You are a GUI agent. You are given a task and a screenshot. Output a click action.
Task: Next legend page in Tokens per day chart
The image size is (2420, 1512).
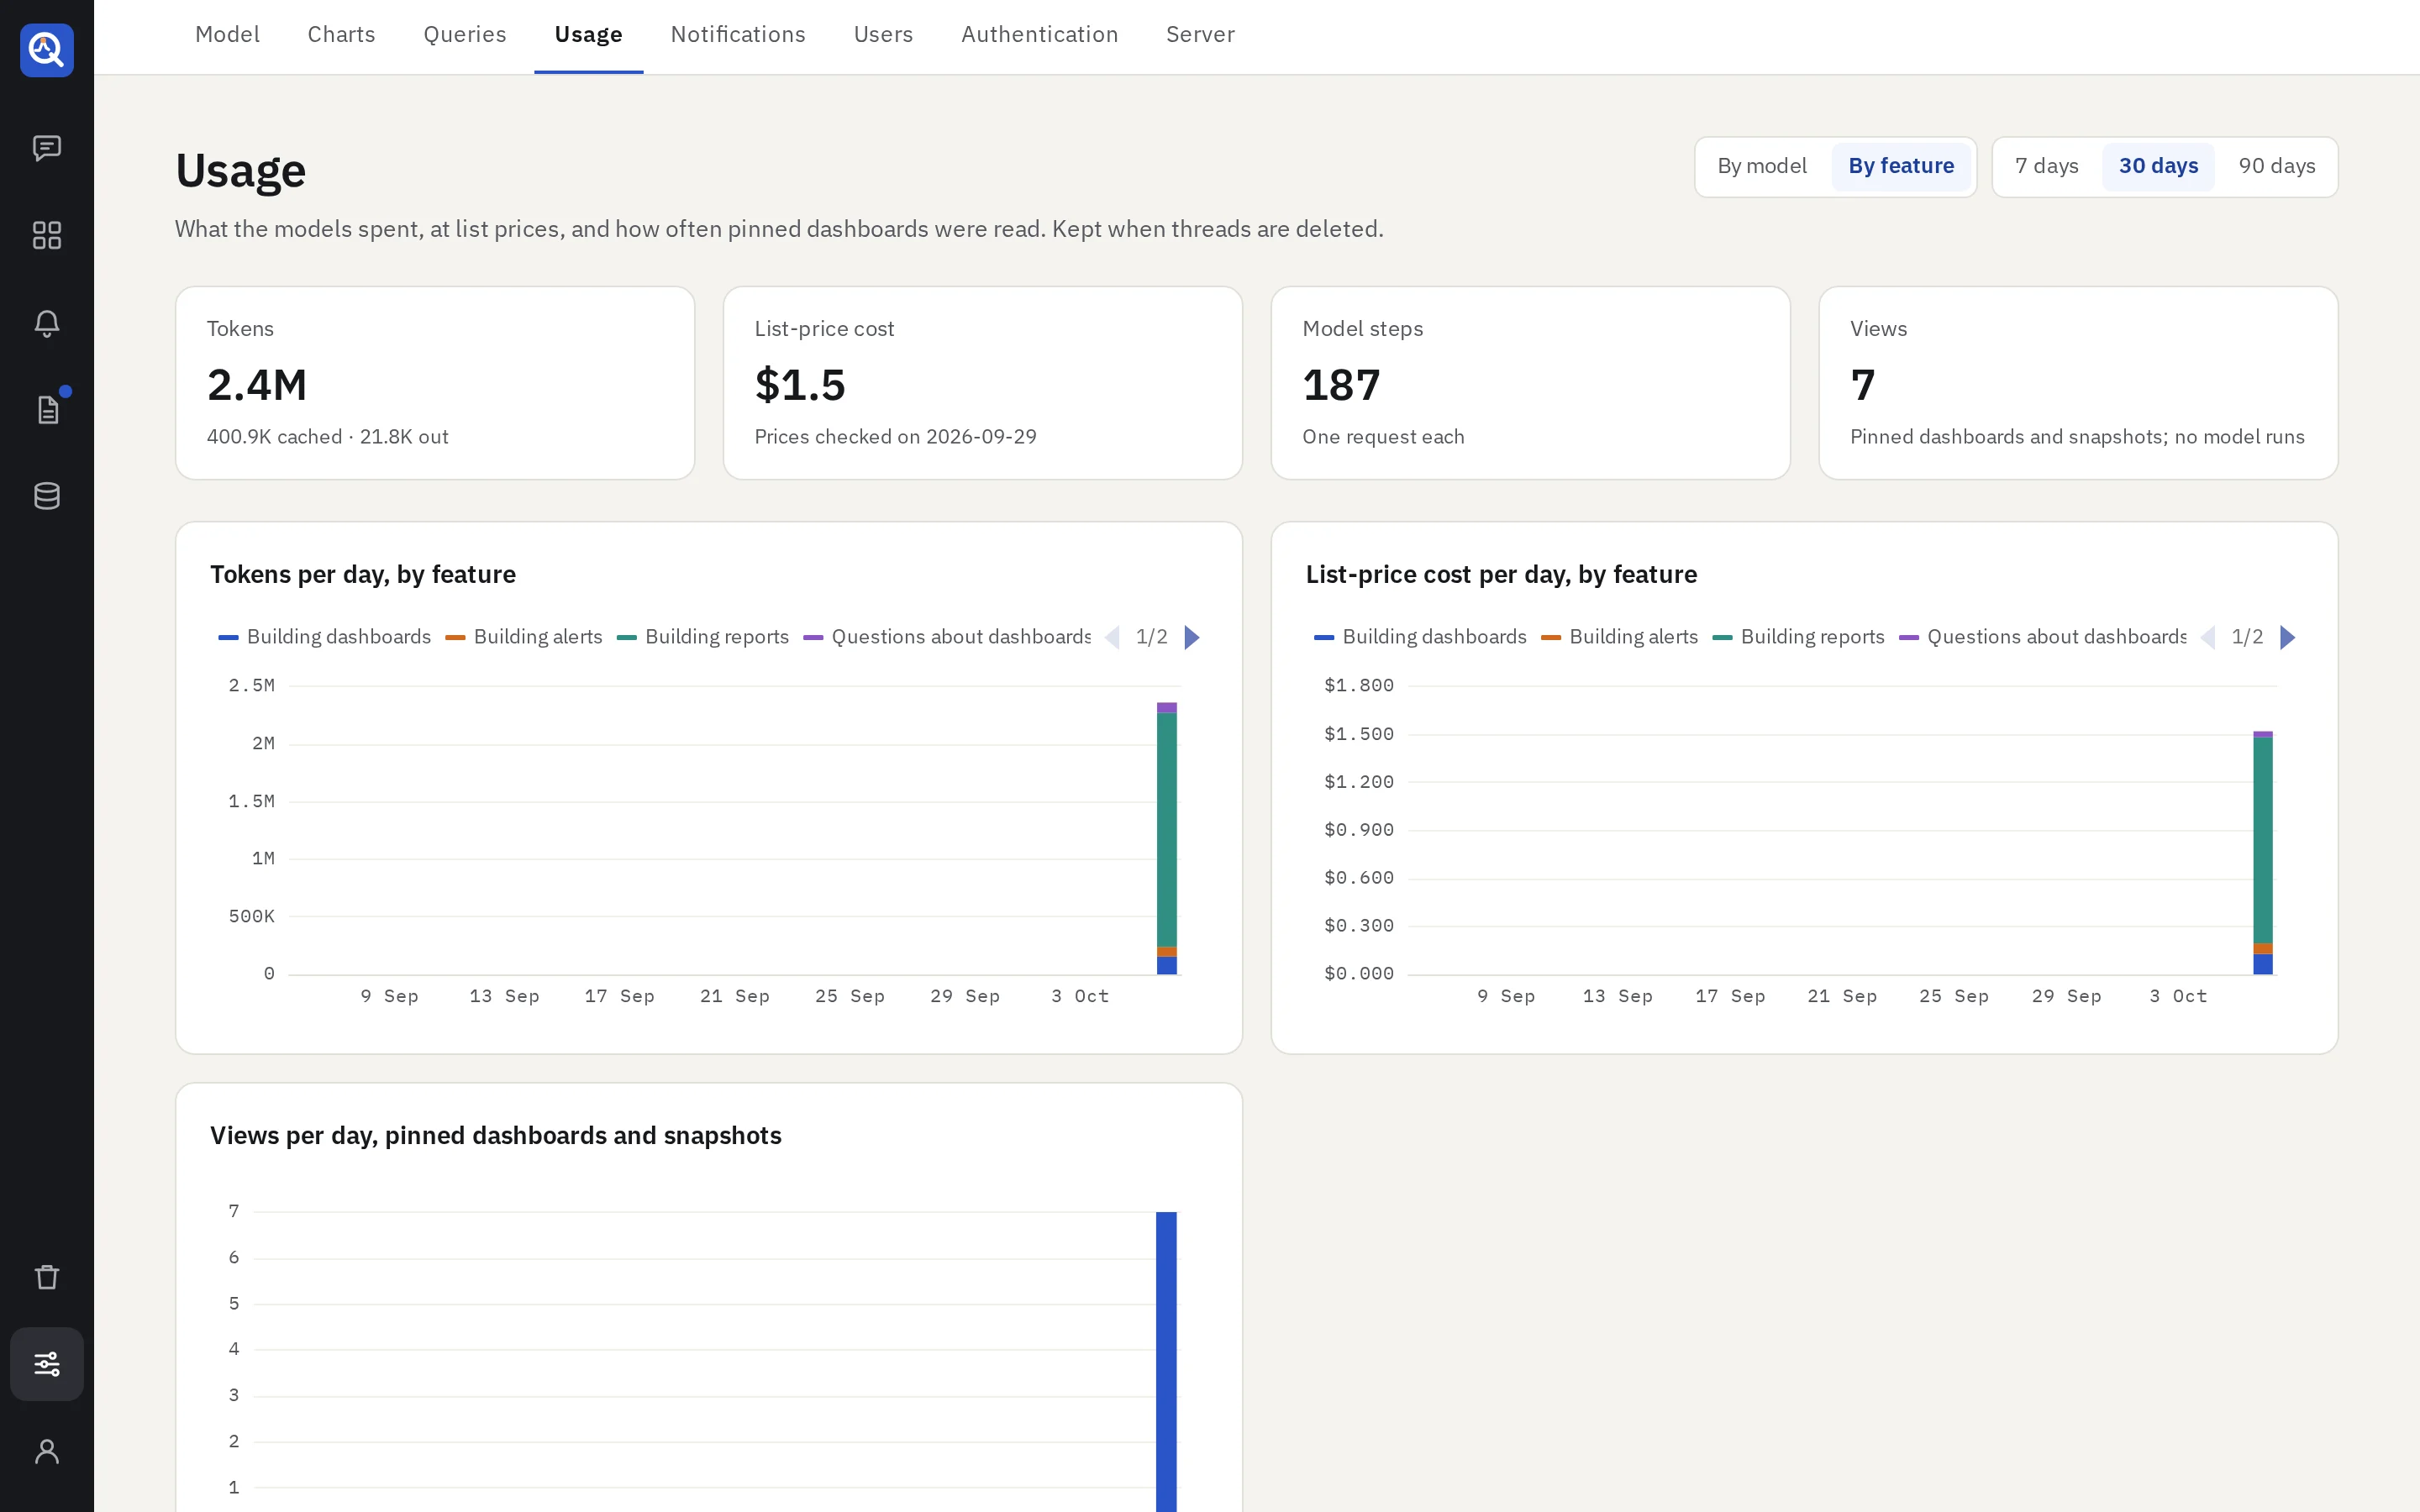pos(1192,637)
